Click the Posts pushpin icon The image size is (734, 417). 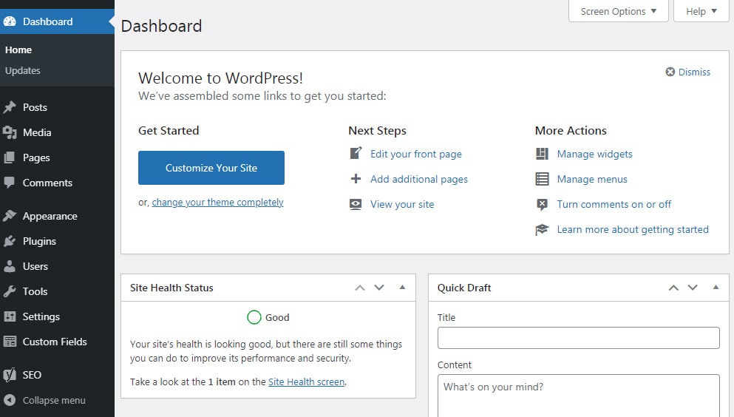pyautogui.click(x=10, y=107)
